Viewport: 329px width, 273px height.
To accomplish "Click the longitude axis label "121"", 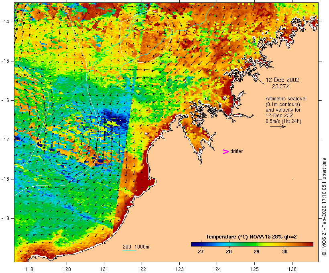I will pyautogui.click(x=104, y=269).
